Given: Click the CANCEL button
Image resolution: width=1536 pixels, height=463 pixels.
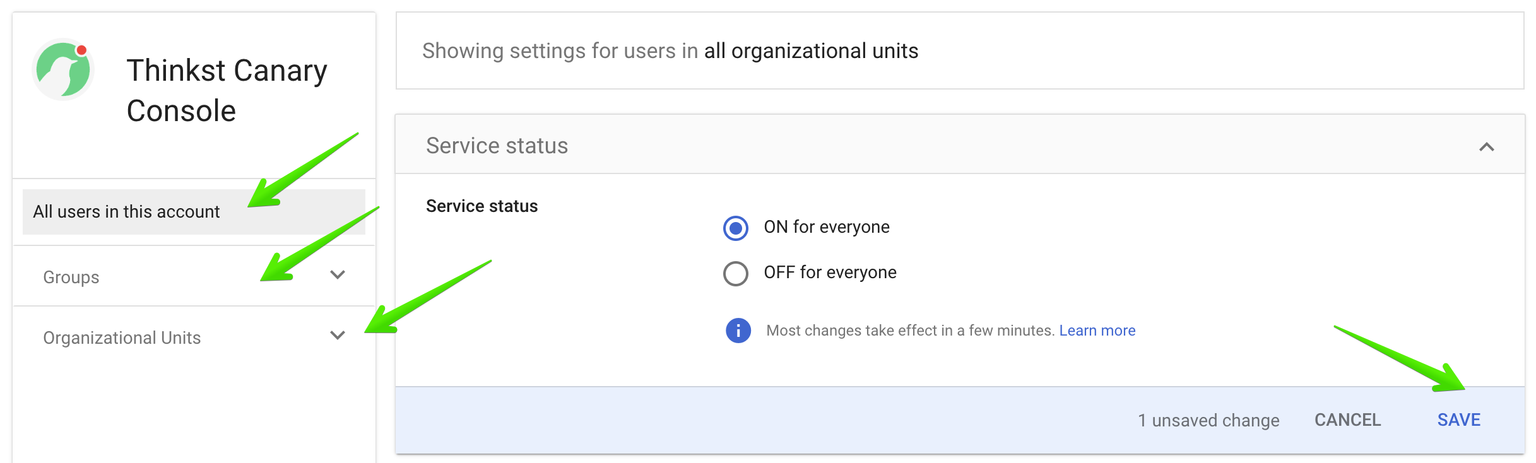Looking at the screenshot, I should [1347, 420].
